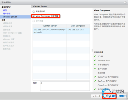Click the green check beside QuickPrep 客户机自定义

95,77
